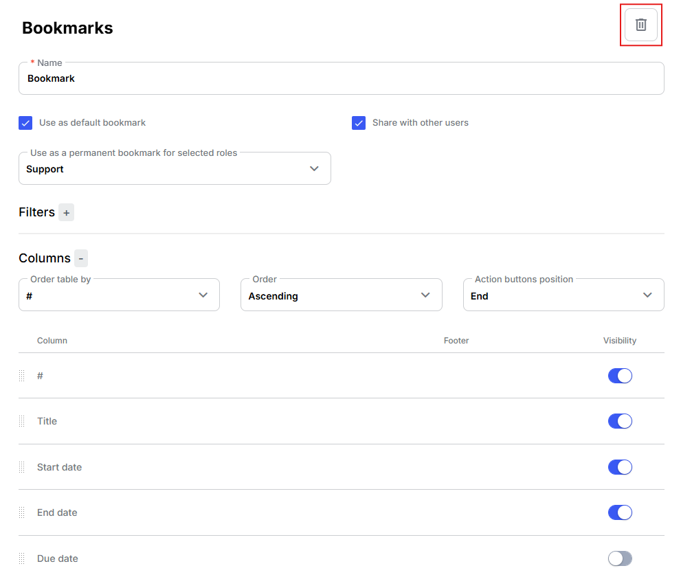
Task: Open permanent bookmark roles dropdown
Action: coord(175,168)
